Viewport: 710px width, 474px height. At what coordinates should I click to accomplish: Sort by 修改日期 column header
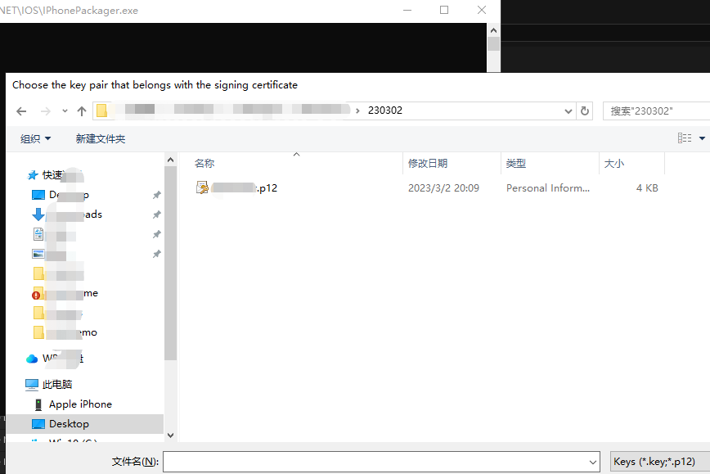(x=428, y=164)
